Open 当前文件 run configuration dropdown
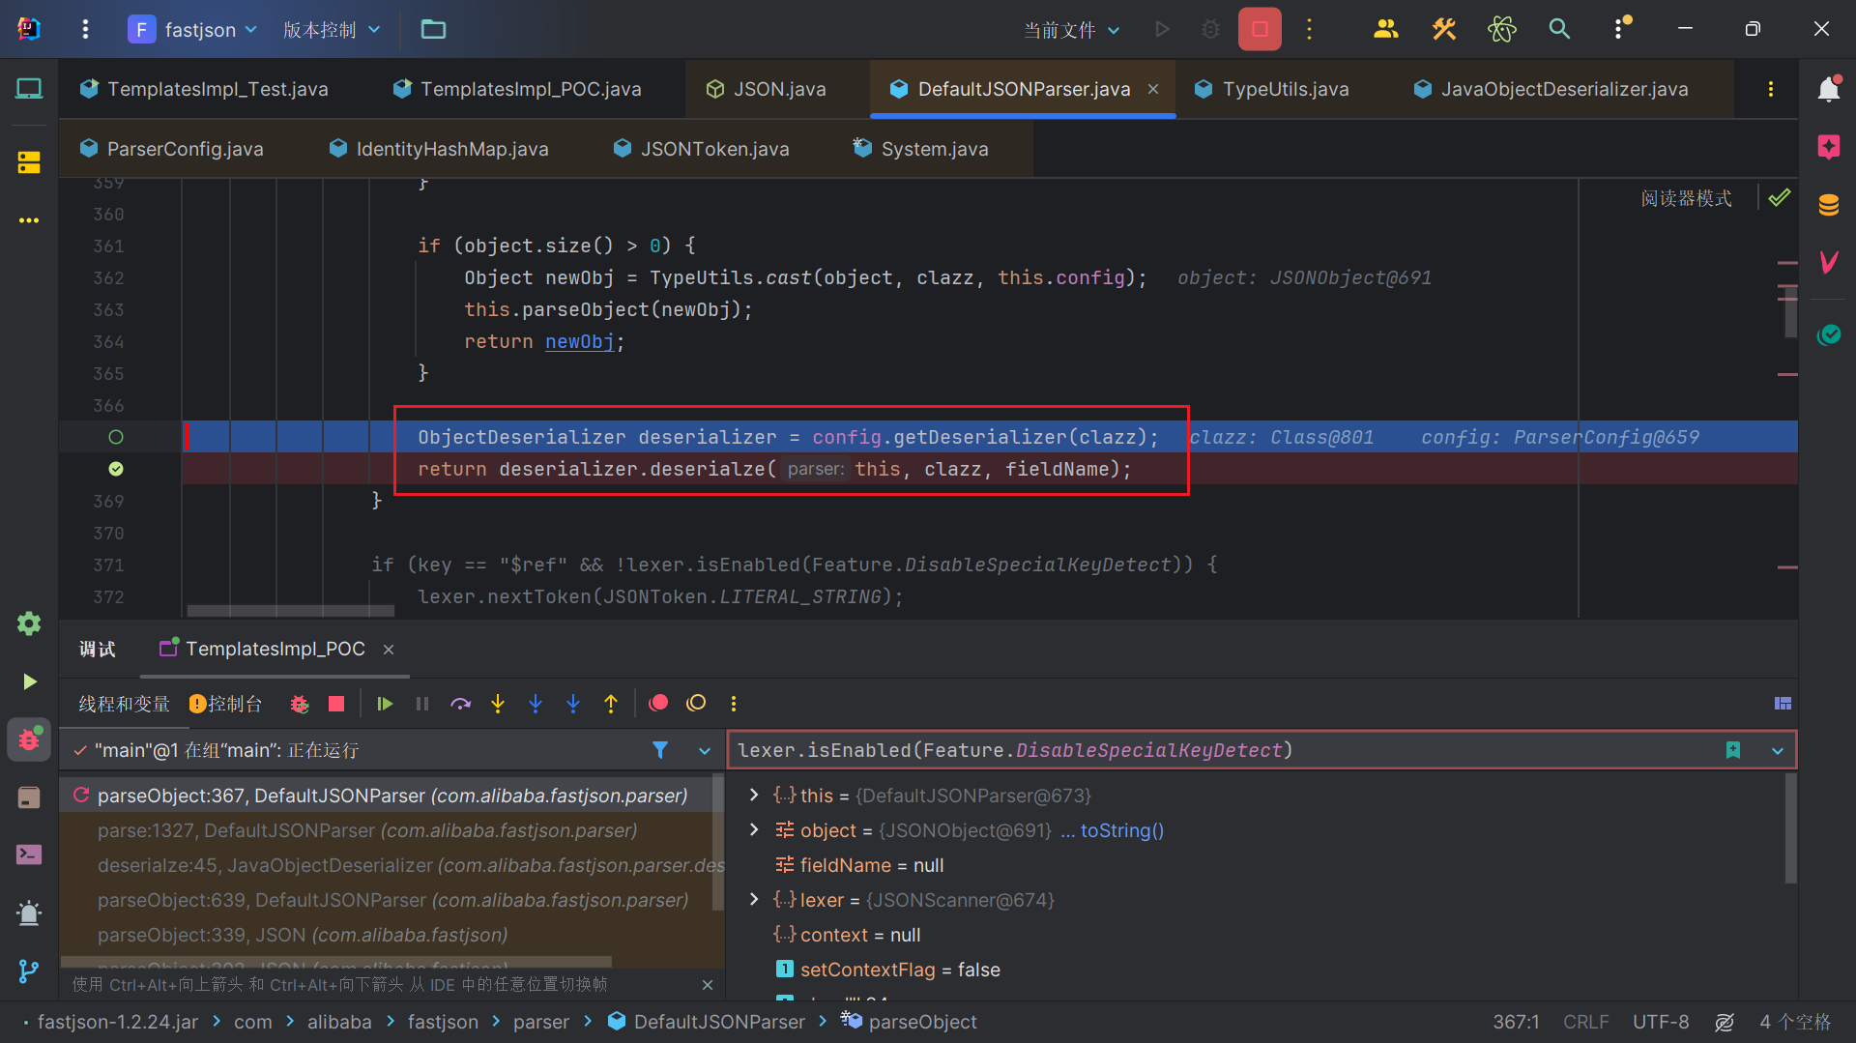 click(x=1072, y=30)
